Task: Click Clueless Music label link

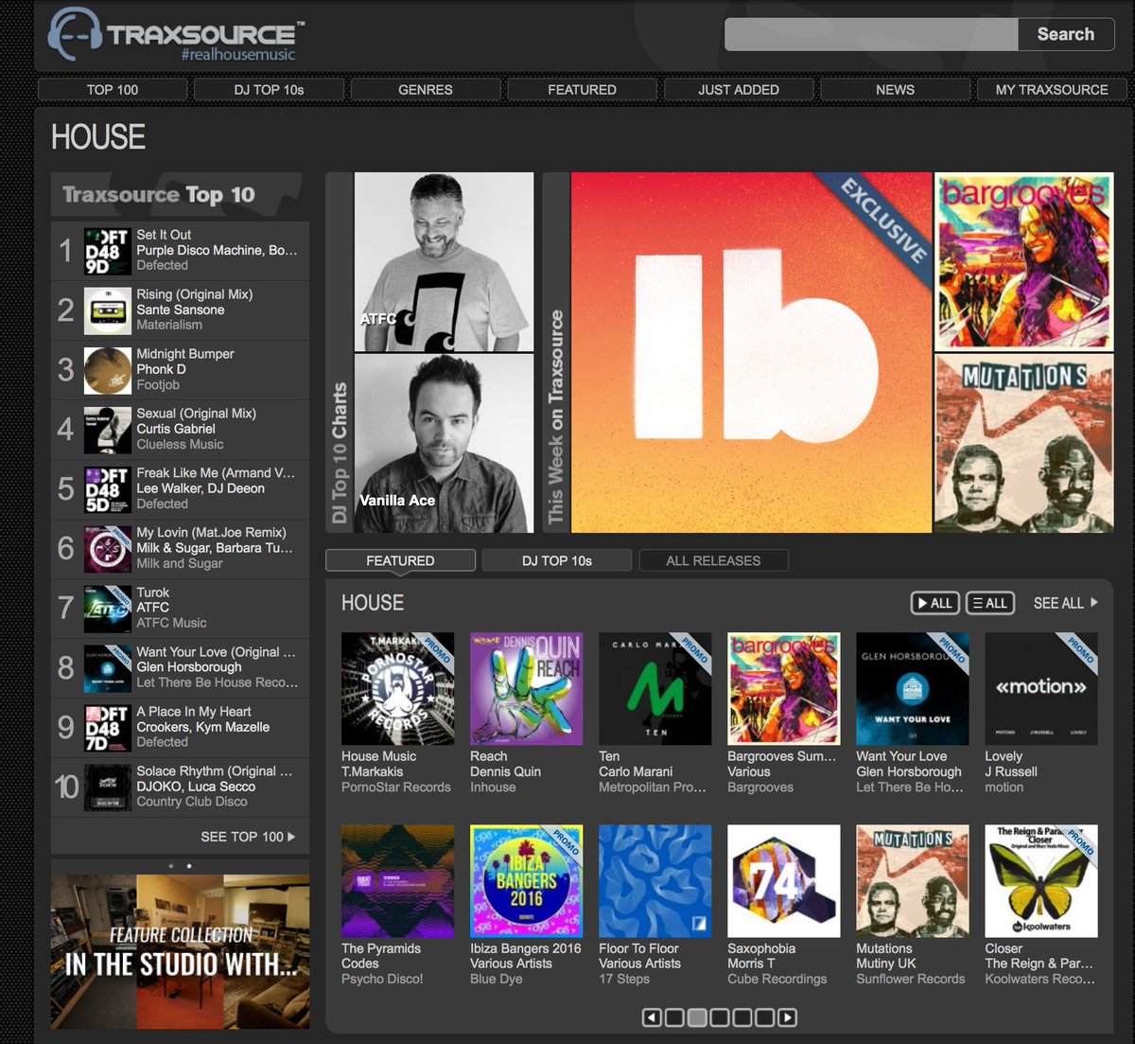Action: point(180,444)
